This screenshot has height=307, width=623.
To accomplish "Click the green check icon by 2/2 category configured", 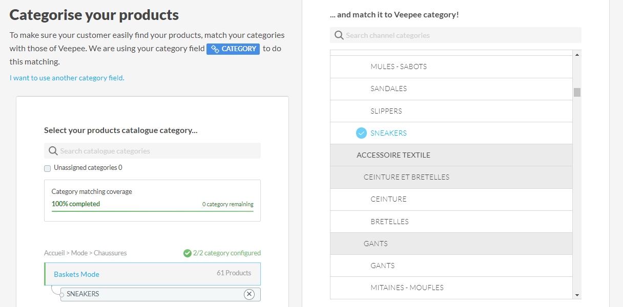I will pyautogui.click(x=187, y=253).
